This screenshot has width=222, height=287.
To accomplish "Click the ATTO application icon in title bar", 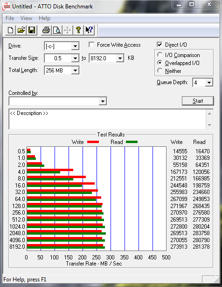I will [6, 7].
